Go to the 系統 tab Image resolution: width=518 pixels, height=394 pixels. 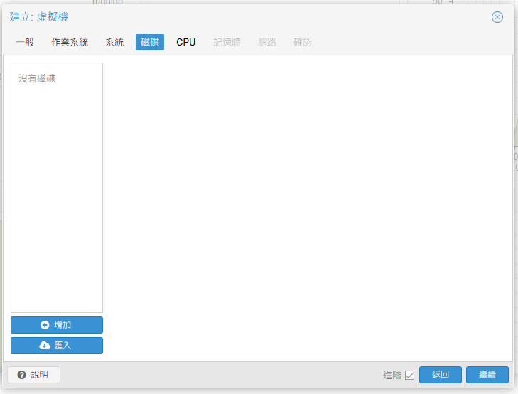(x=114, y=42)
